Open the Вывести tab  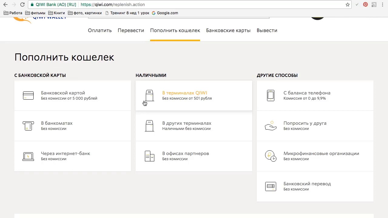(267, 30)
